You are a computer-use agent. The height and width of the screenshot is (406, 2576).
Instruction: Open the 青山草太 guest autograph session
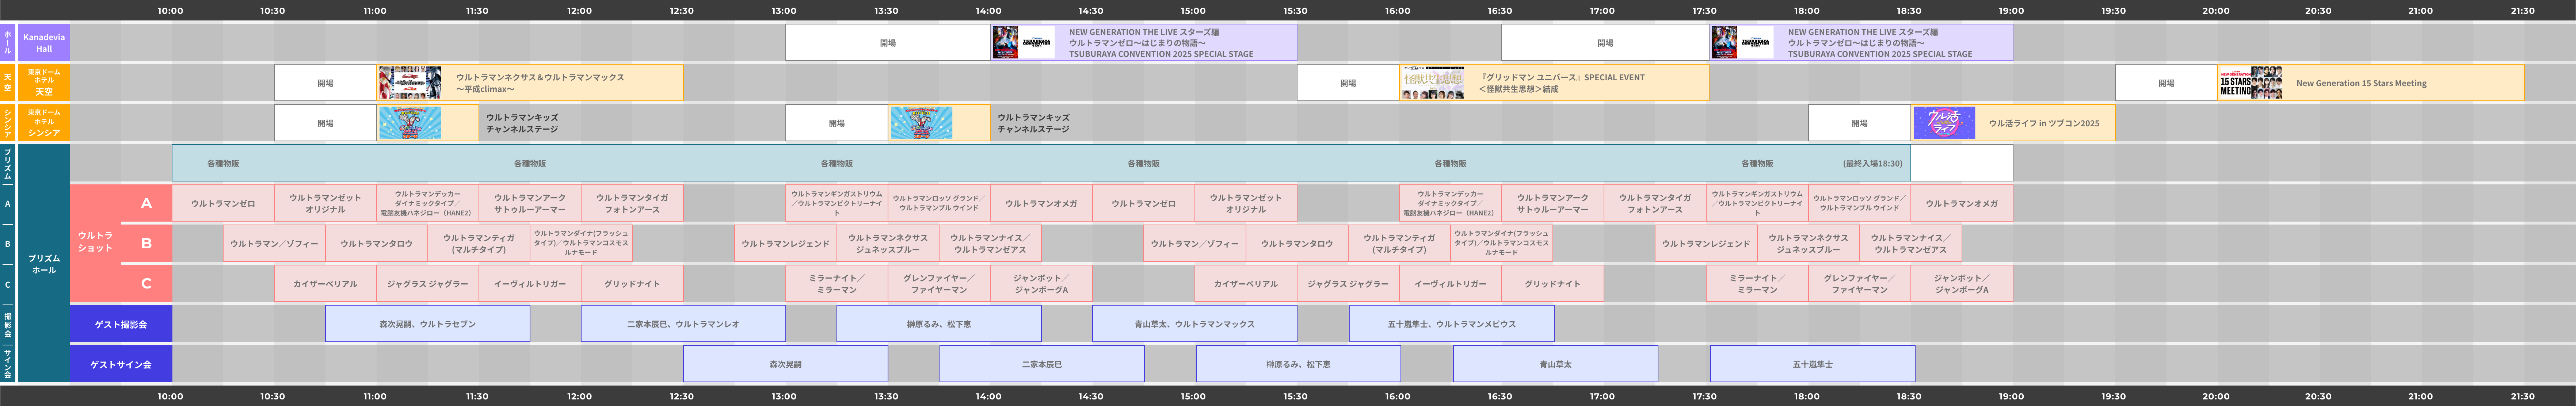click(1555, 364)
